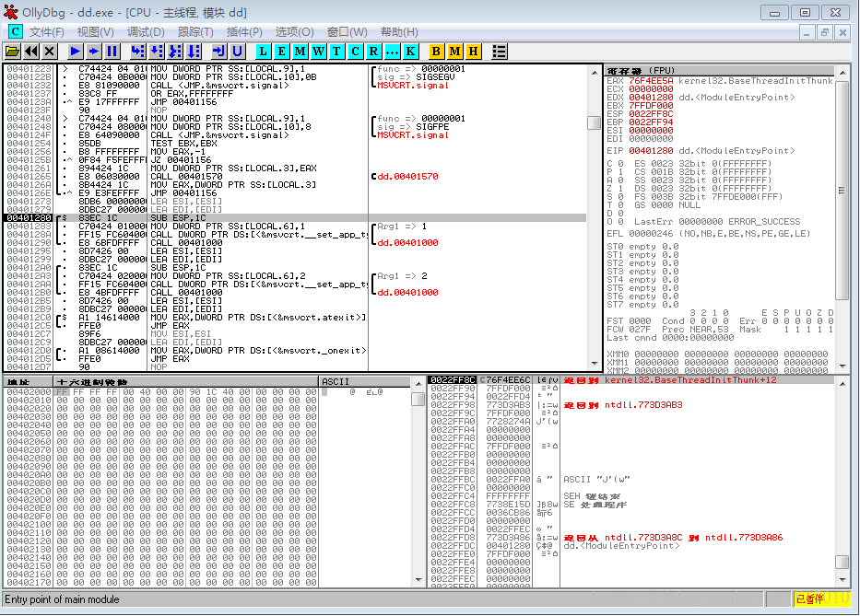Open Memory map via cyan M
860x616 pixels.
pyautogui.click(x=300, y=52)
